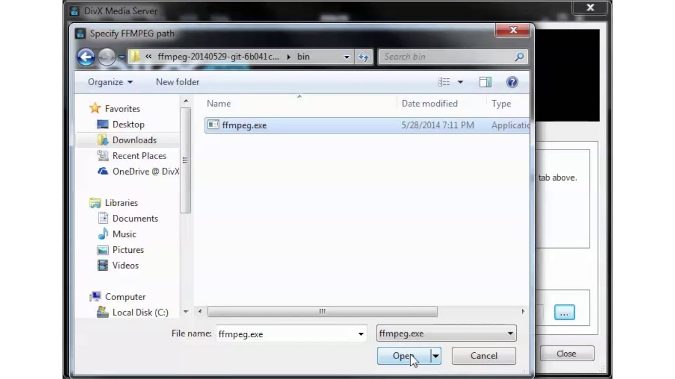Image resolution: width=675 pixels, height=379 pixels.
Task: Click file list scroll left arrow
Action: point(200,312)
